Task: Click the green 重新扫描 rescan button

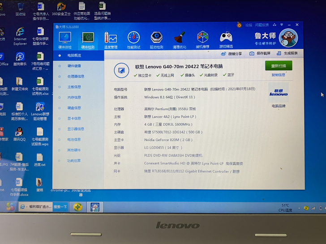Action: coord(279,66)
